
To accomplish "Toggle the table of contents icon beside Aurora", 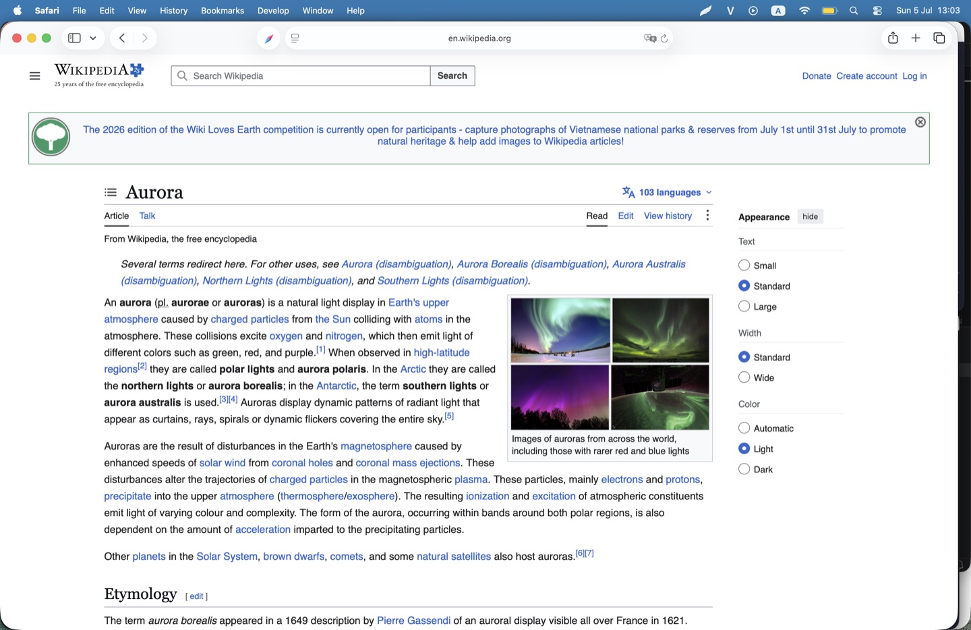I will 111,193.
